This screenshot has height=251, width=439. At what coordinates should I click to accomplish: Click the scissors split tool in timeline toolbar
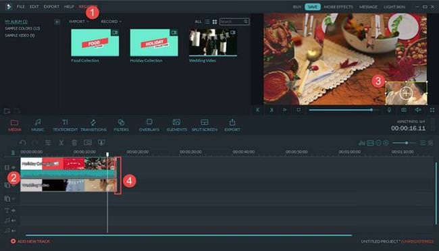[x=61, y=143]
